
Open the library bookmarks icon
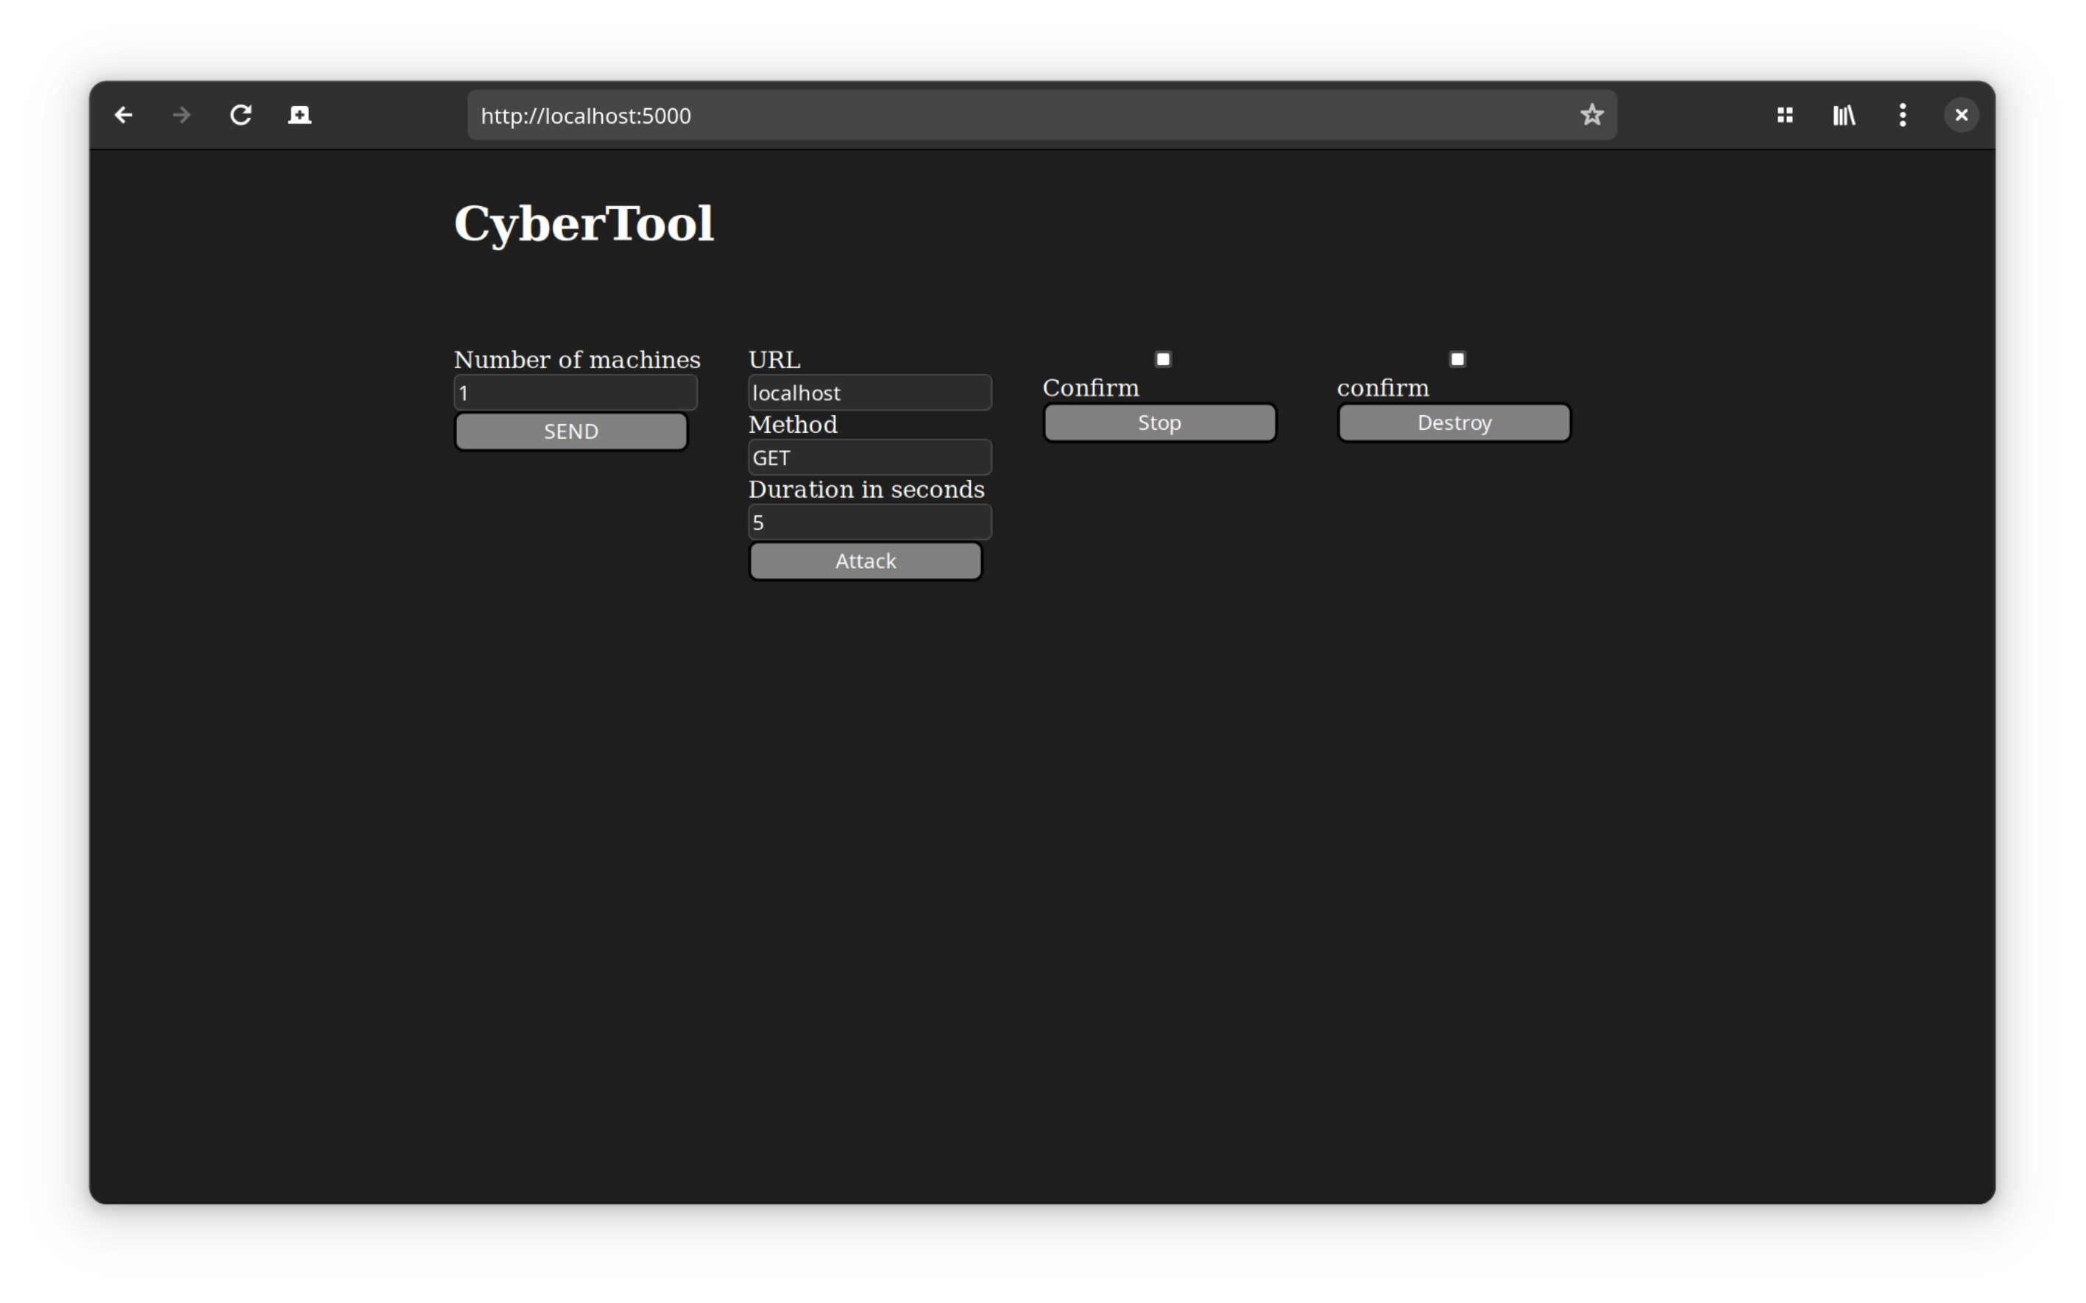[1844, 116]
